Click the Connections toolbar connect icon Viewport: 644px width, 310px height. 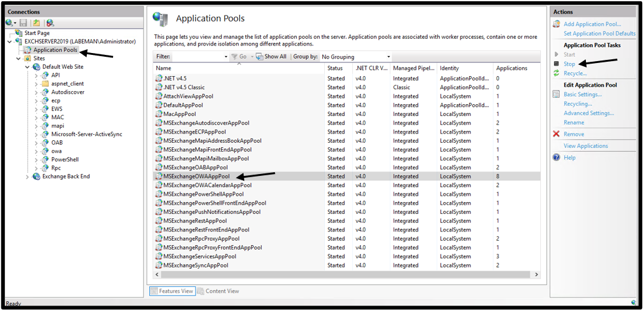tap(9, 23)
